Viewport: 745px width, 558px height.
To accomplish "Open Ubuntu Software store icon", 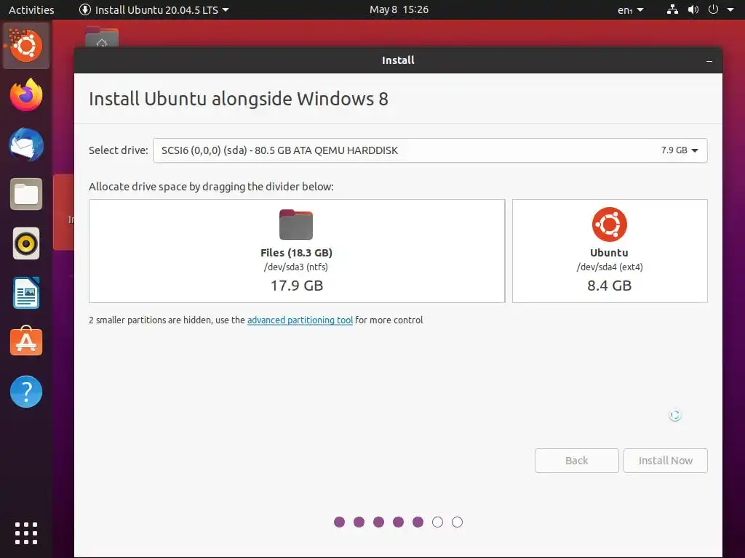I will [26, 341].
